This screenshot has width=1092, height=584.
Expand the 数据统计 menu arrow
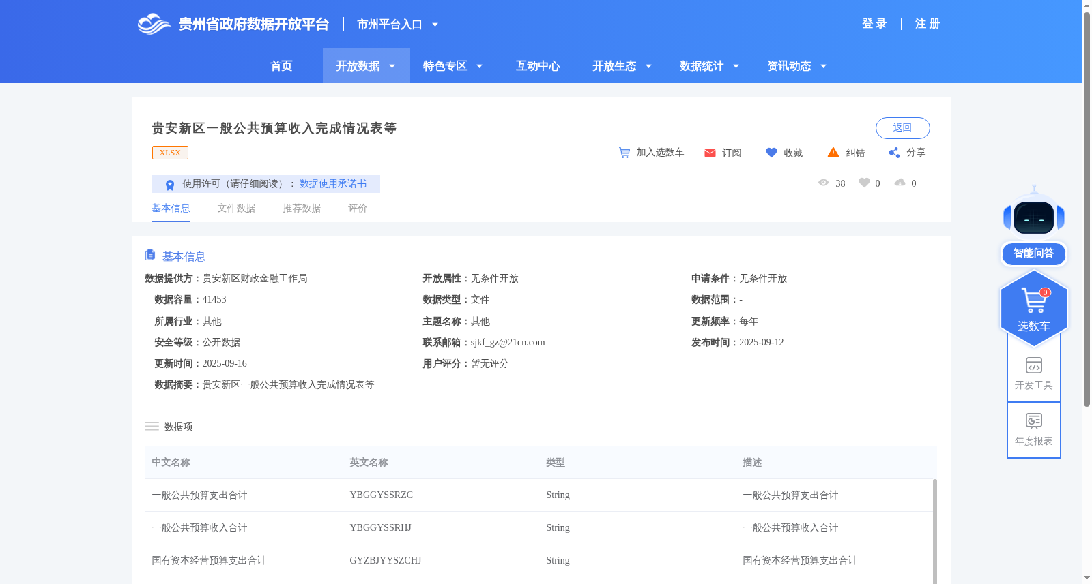pyautogui.click(x=736, y=66)
